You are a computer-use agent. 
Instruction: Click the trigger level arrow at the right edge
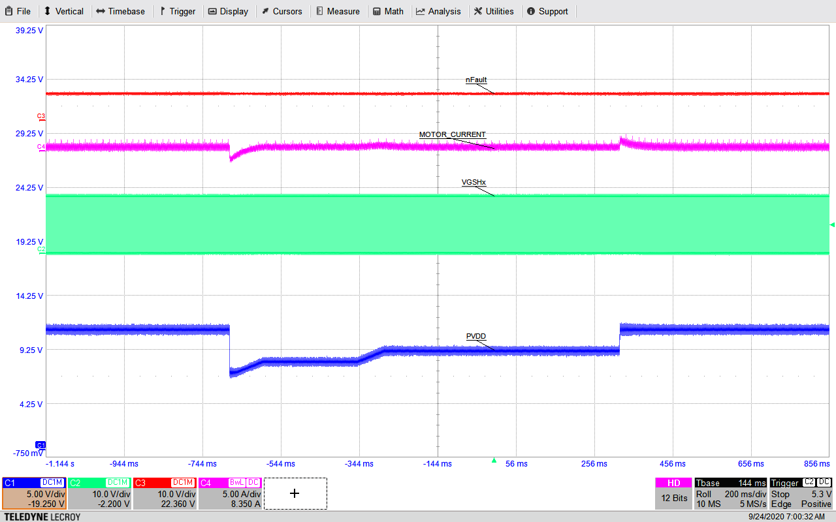(832, 224)
